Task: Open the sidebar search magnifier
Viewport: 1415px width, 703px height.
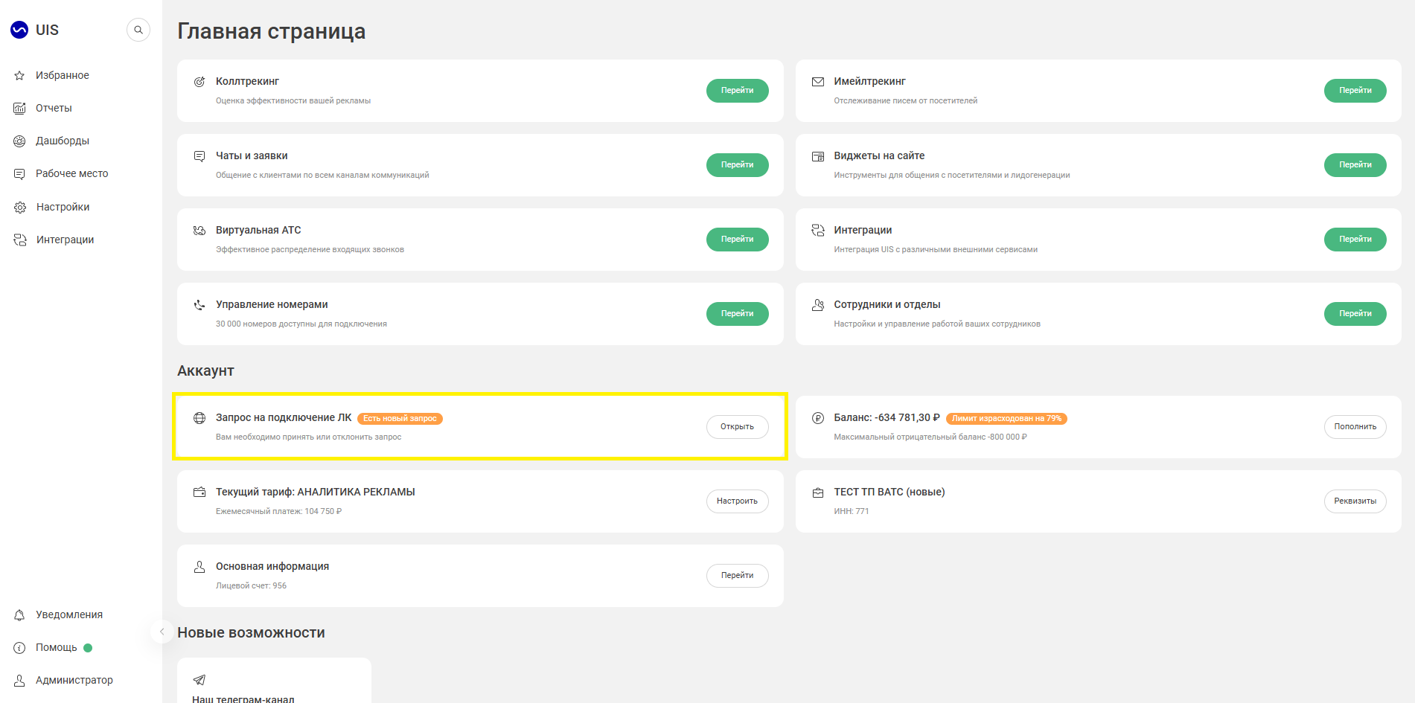Action: [x=138, y=30]
